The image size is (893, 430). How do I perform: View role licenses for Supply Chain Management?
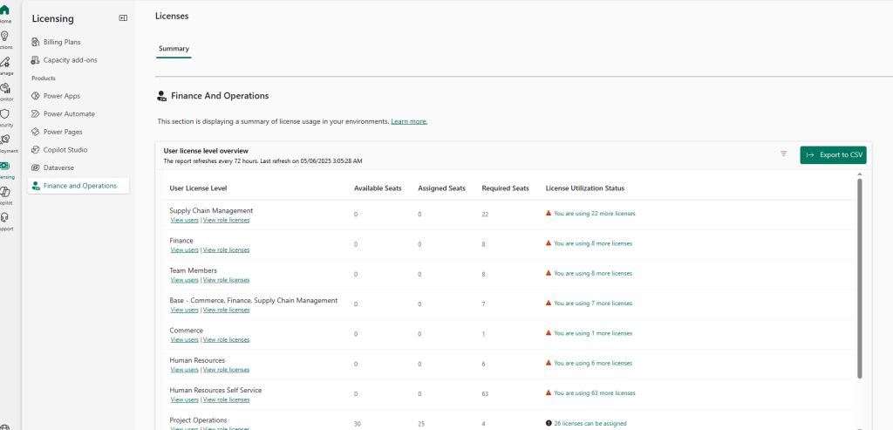(x=226, y=220)
